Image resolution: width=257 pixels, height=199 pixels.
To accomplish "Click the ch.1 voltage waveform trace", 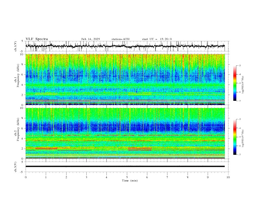I will [x=125, y=46].
